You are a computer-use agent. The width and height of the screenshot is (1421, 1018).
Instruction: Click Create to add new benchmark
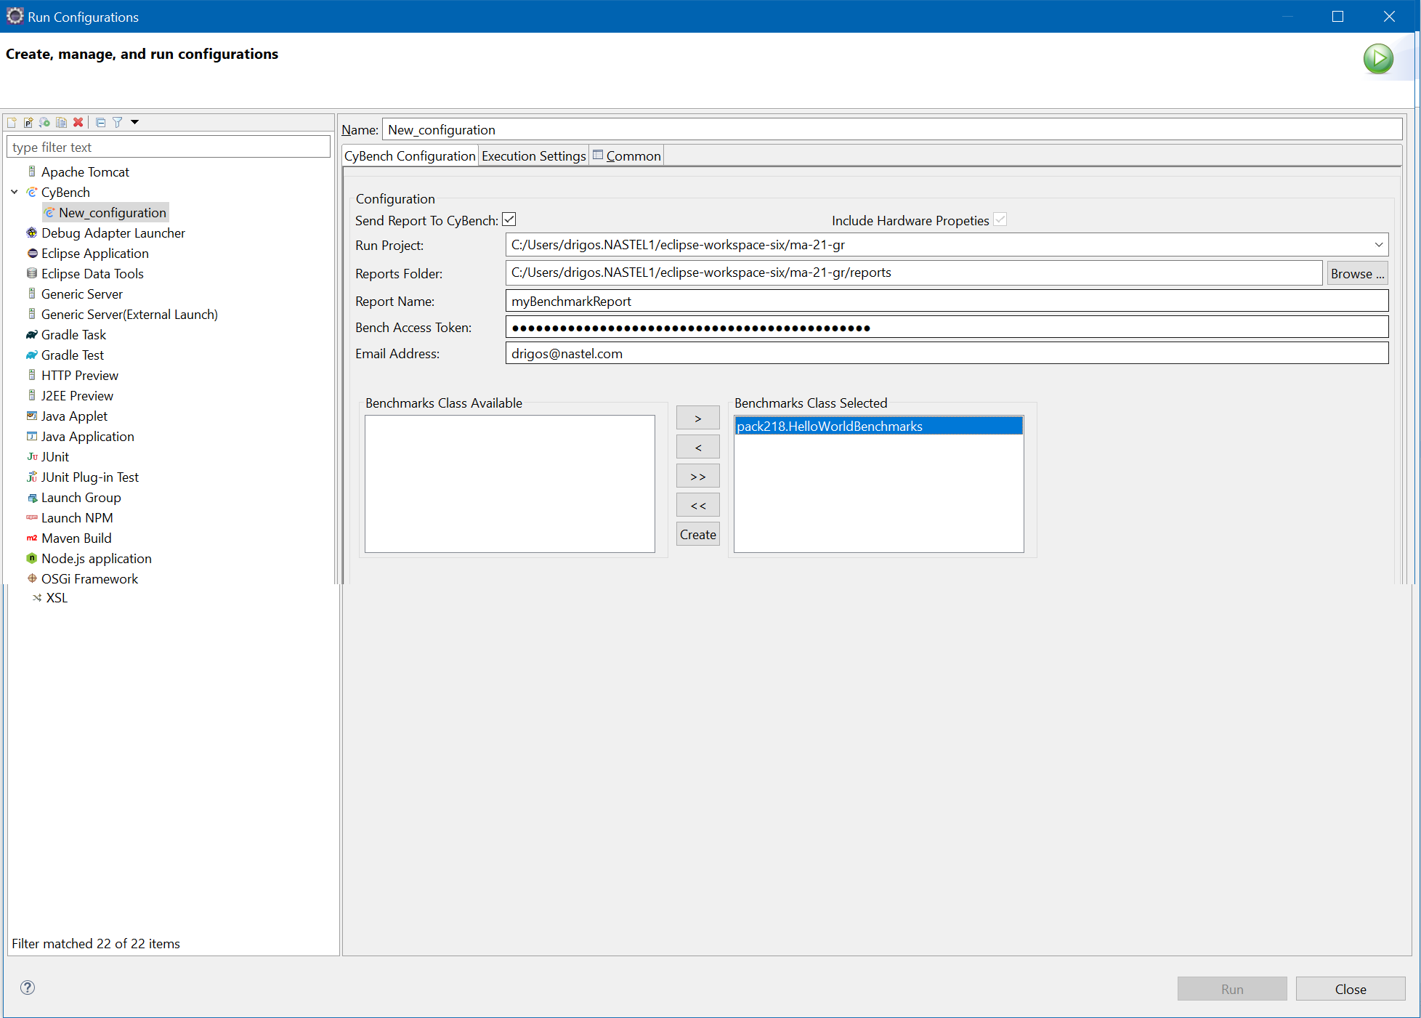pos(697,534)
